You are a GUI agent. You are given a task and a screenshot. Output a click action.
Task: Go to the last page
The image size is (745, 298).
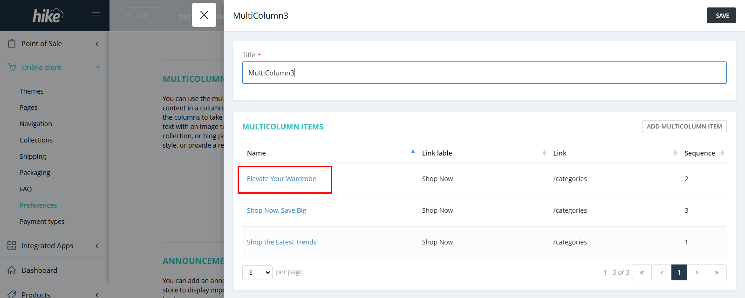click(717, 272)
